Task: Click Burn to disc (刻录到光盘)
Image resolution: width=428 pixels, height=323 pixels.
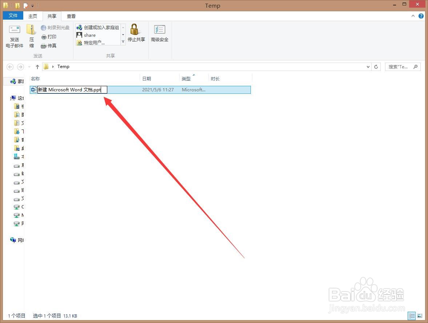Action: tap(55, 28)
